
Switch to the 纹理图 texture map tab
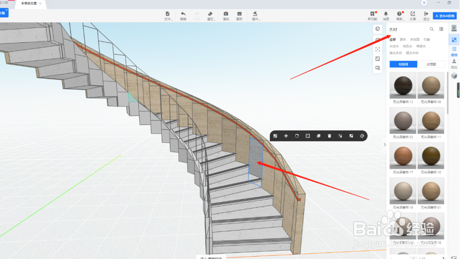pos(431,64)
